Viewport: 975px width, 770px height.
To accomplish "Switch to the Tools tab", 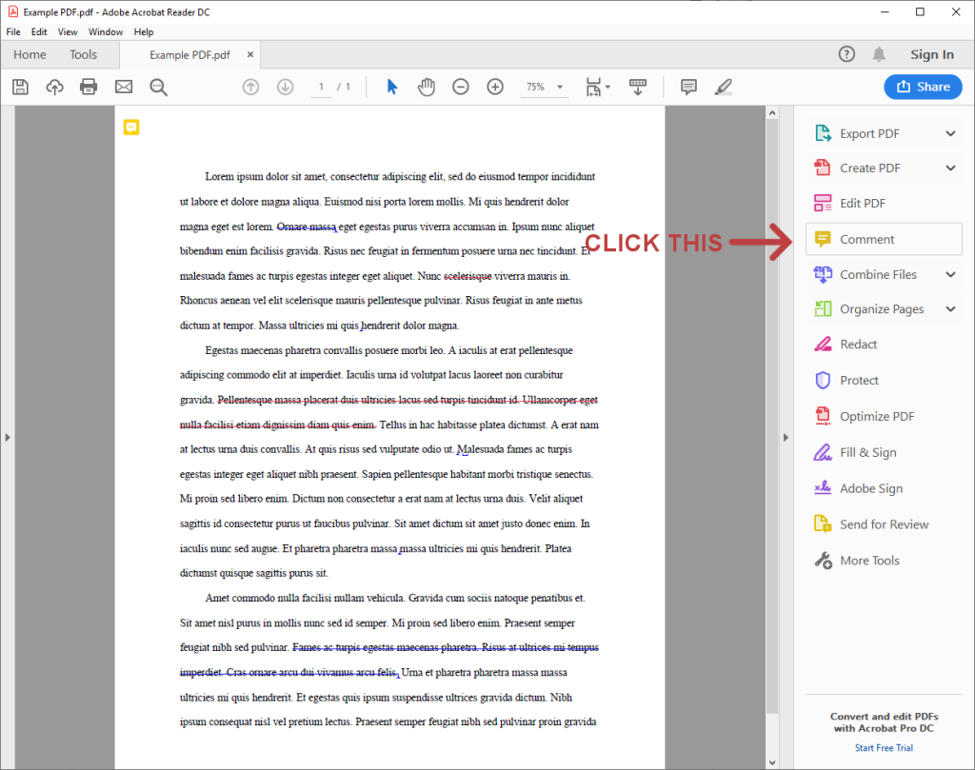I will point(84,54).
